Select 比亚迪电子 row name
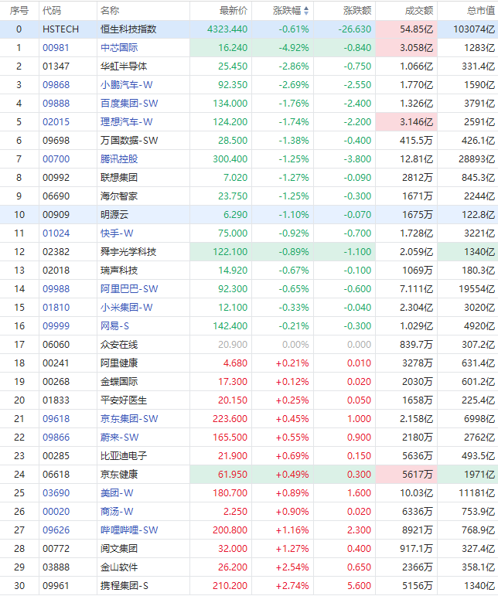 124,456
